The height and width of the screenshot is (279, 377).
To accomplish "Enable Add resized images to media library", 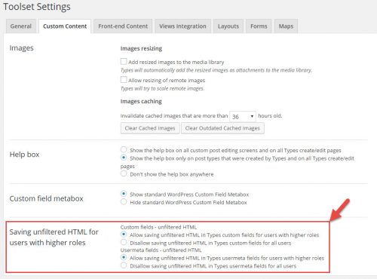I will [x=124, y=62].
